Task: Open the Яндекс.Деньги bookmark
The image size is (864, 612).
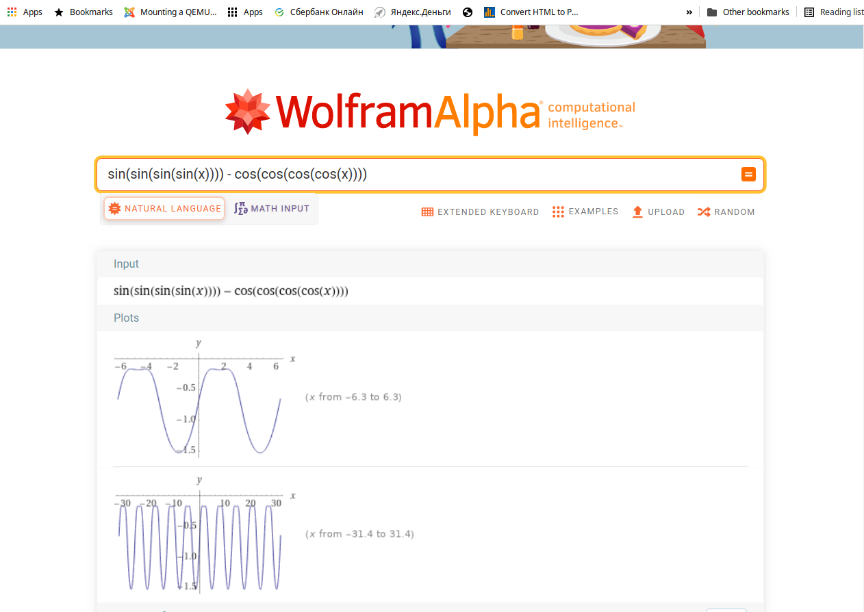Action: (x=412, y=12)
